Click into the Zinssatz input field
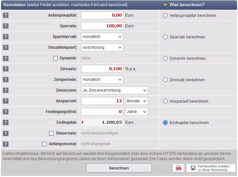The height and width of the screenshot is (177, 238). coord(102,69)
